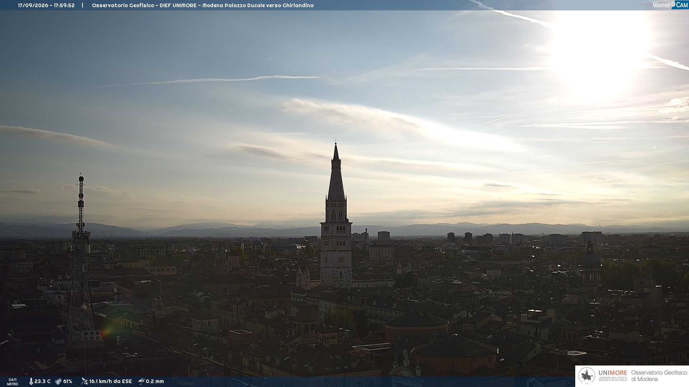Click the 23.3 C temperature reading
Image resolution: width=689 pixels, height=387 pixels.
(x=43, y=382)
